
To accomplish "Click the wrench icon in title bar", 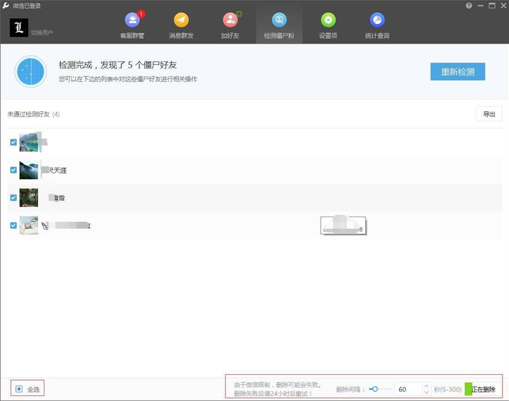I will [x=6, y=6].
